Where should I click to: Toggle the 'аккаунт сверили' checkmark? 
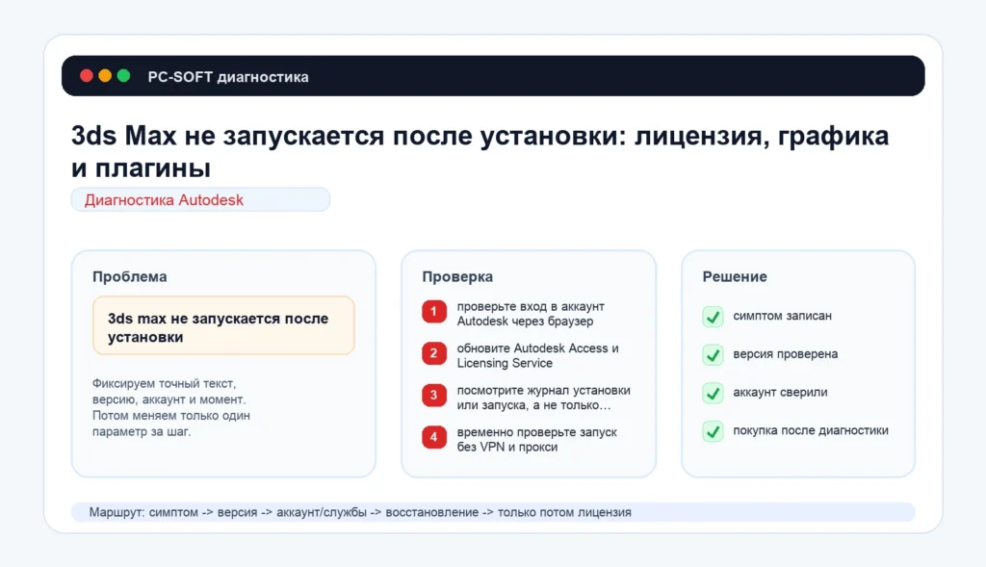713,393
